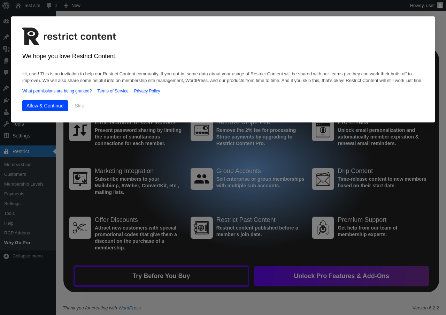Click the 'Restrict Past Content' heading text

coord(246,220)
